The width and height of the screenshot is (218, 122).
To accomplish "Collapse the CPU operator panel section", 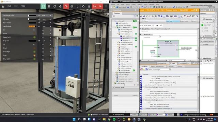I will coord(201,19).
